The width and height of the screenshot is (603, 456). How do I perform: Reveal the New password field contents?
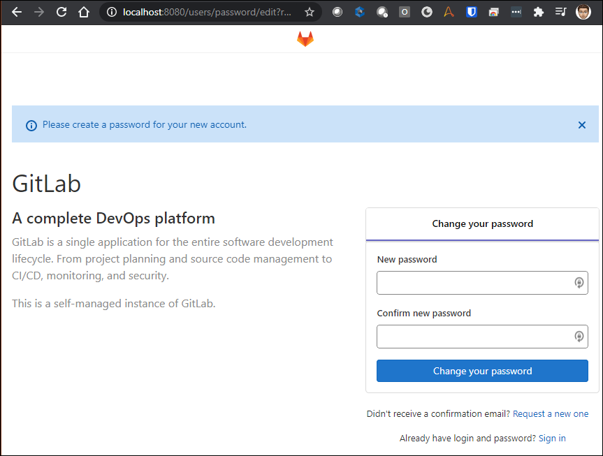click(579, 282)
